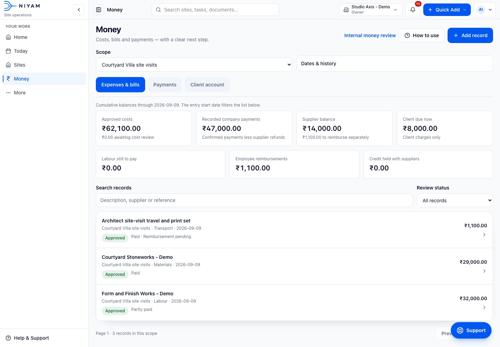Open the Architect site-visit travel and print set record
The width and height of the screenshot is (500, 347).
point(294,230)
